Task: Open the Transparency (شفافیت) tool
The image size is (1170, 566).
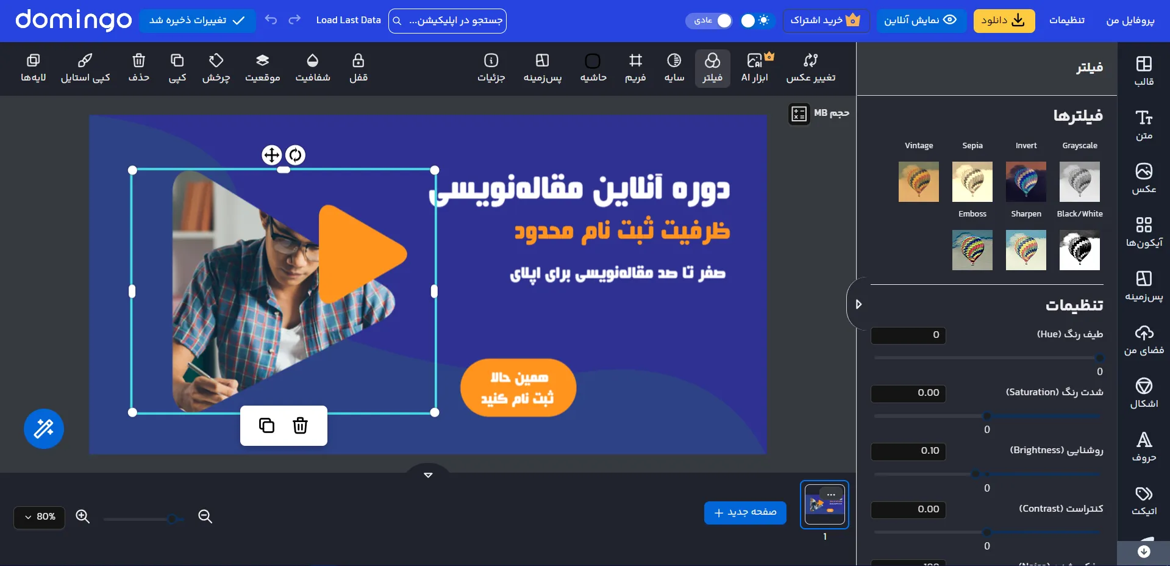Action: point(313,68)
